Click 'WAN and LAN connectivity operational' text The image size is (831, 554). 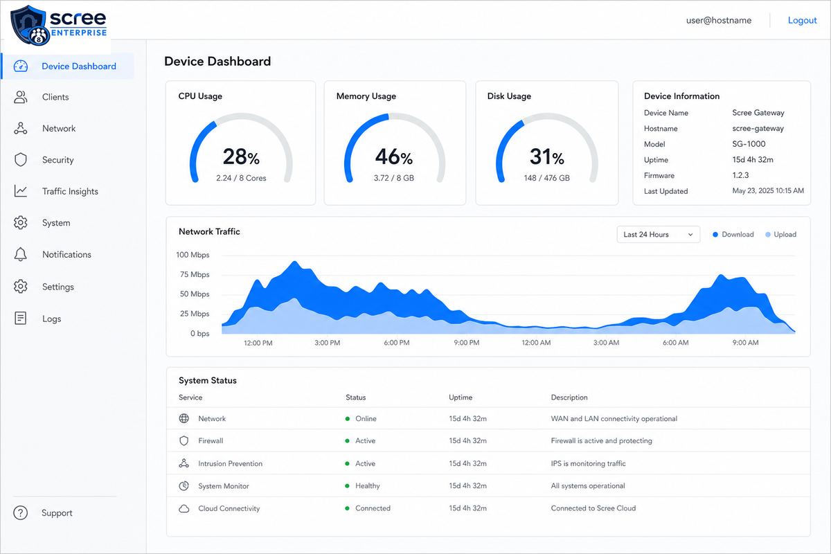pos(614,419)
